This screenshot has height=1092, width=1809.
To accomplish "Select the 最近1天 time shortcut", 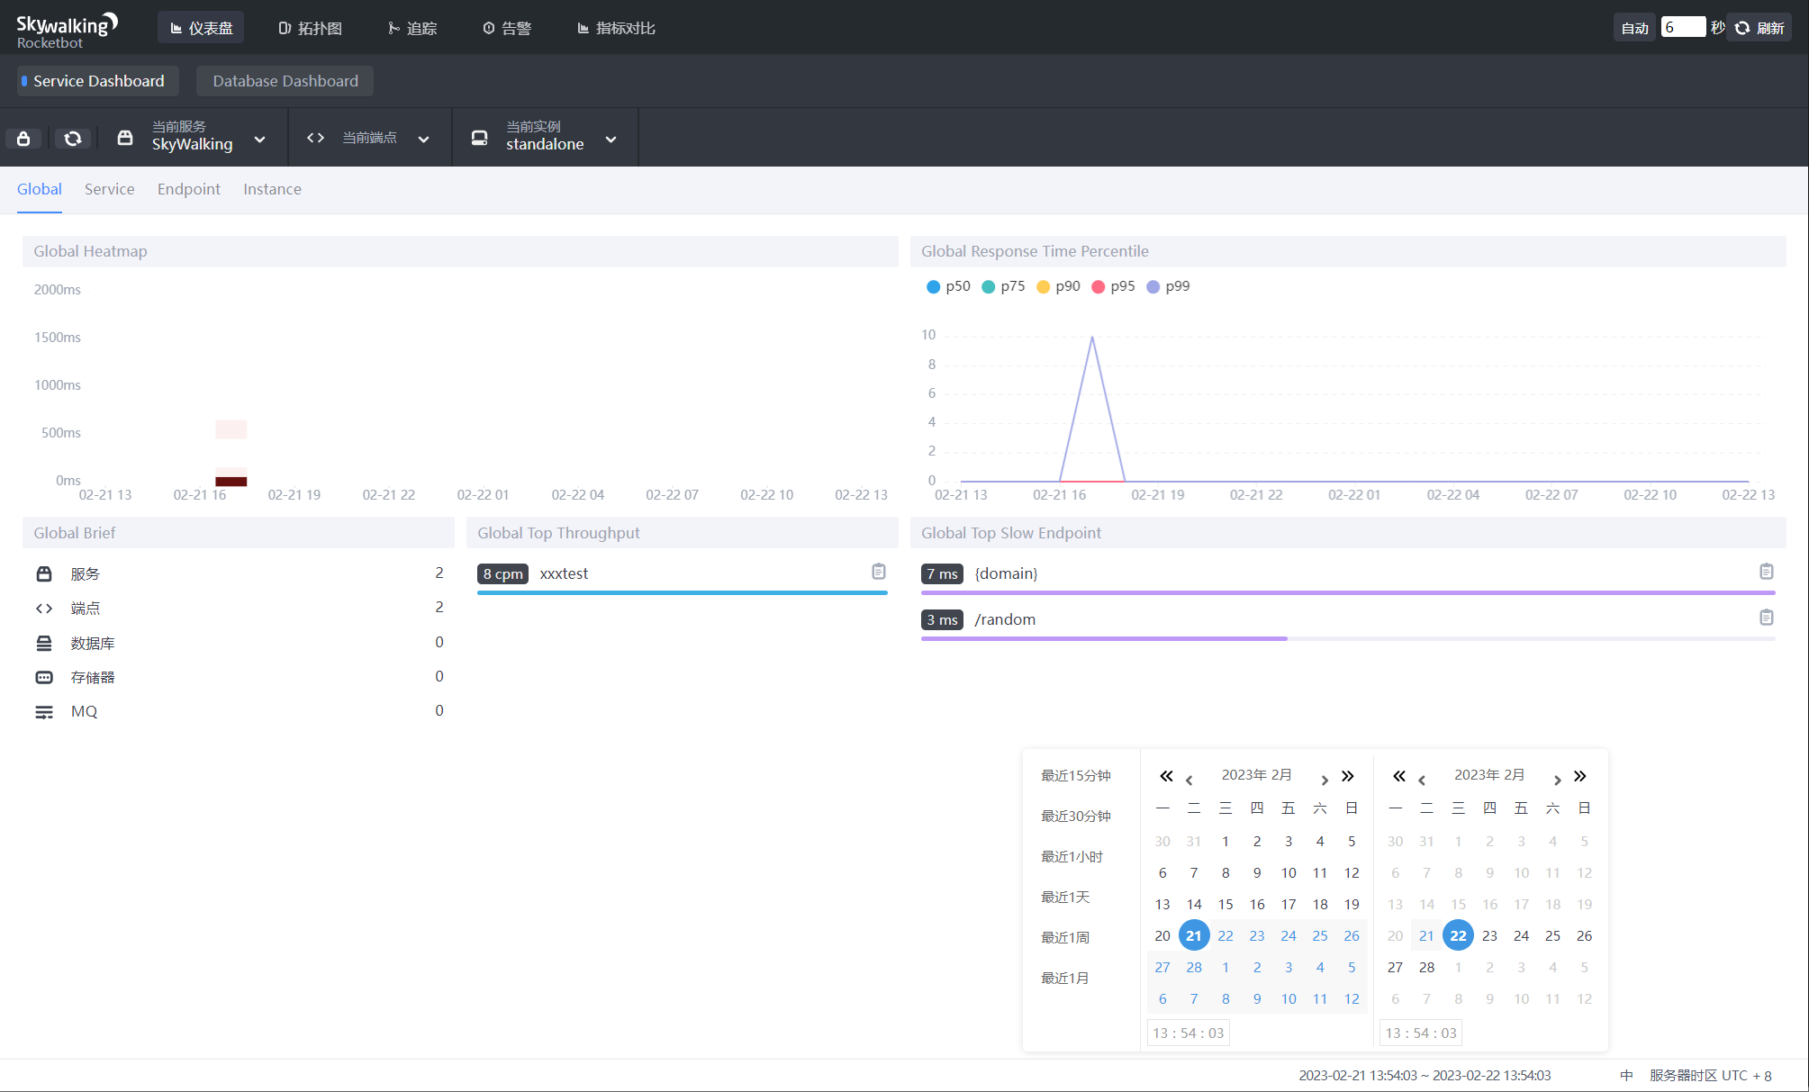I will [1065, 897].
